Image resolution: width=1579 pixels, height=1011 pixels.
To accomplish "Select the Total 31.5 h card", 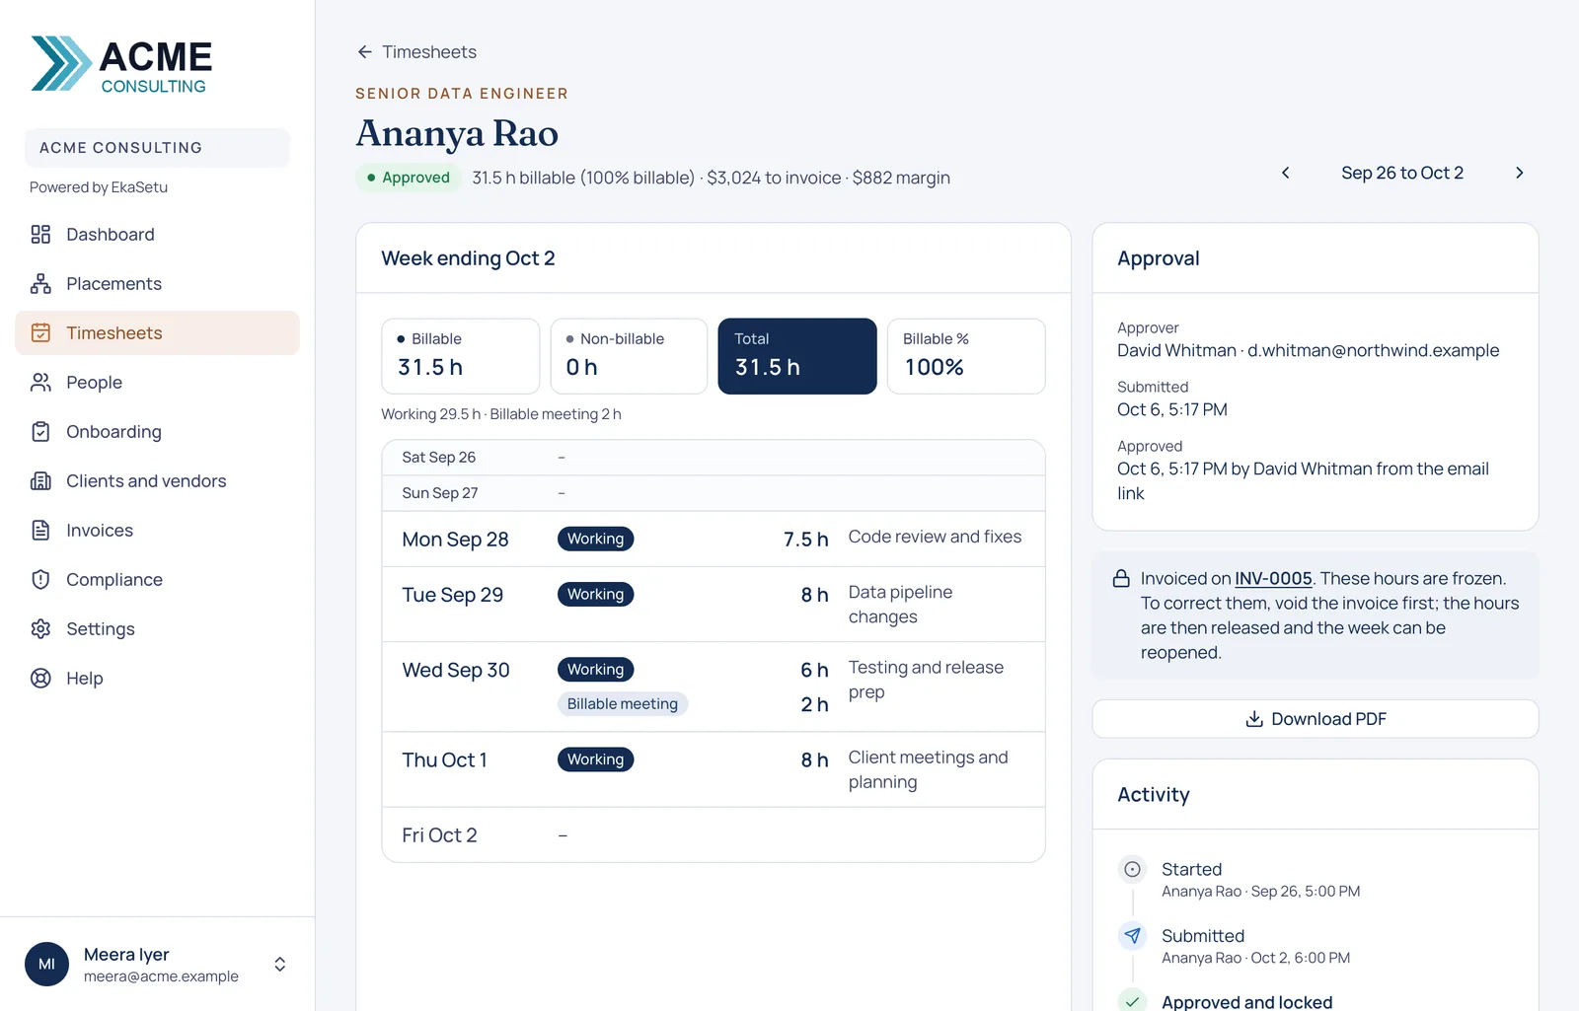I will [x=797, y=356].
